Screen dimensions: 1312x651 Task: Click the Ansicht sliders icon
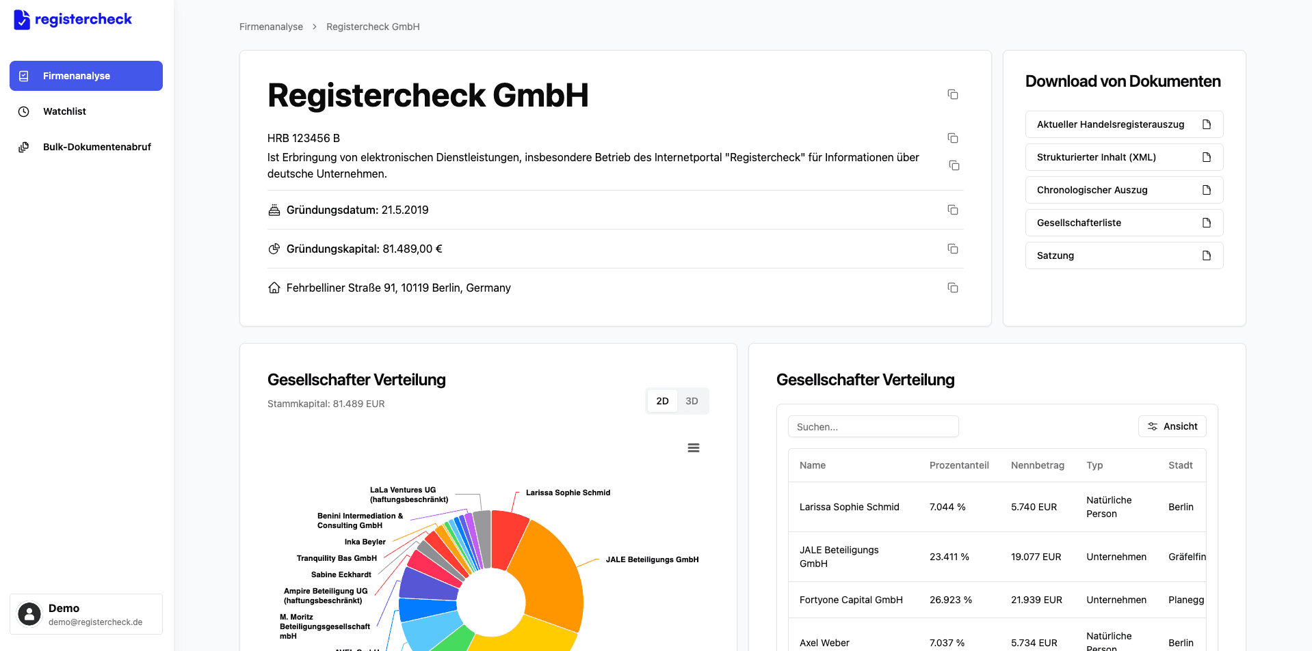[1153, 426]
